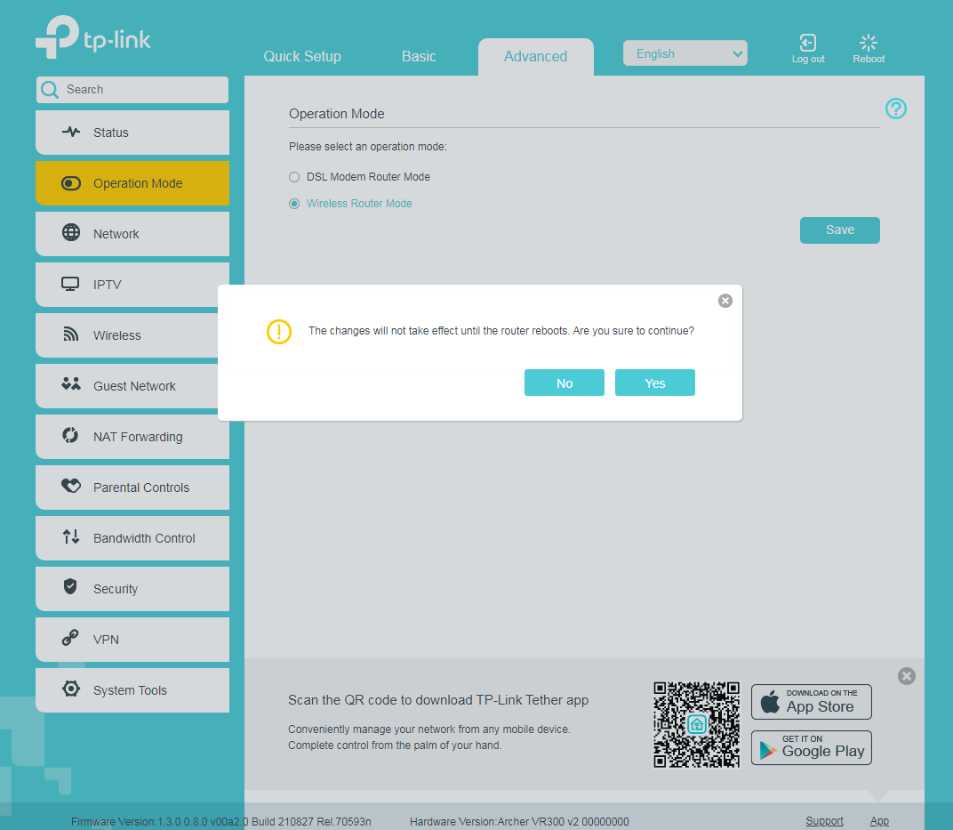Click the Operation Mode toggle icon
The width and height of the screenshot is (953, 830).
tap(71, 183)
